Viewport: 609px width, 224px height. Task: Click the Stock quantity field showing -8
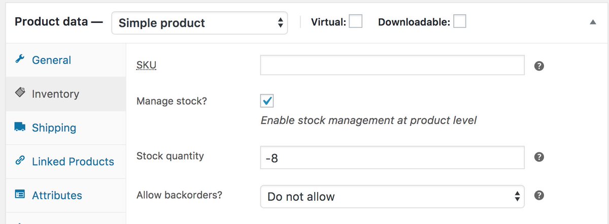point(392,158)
